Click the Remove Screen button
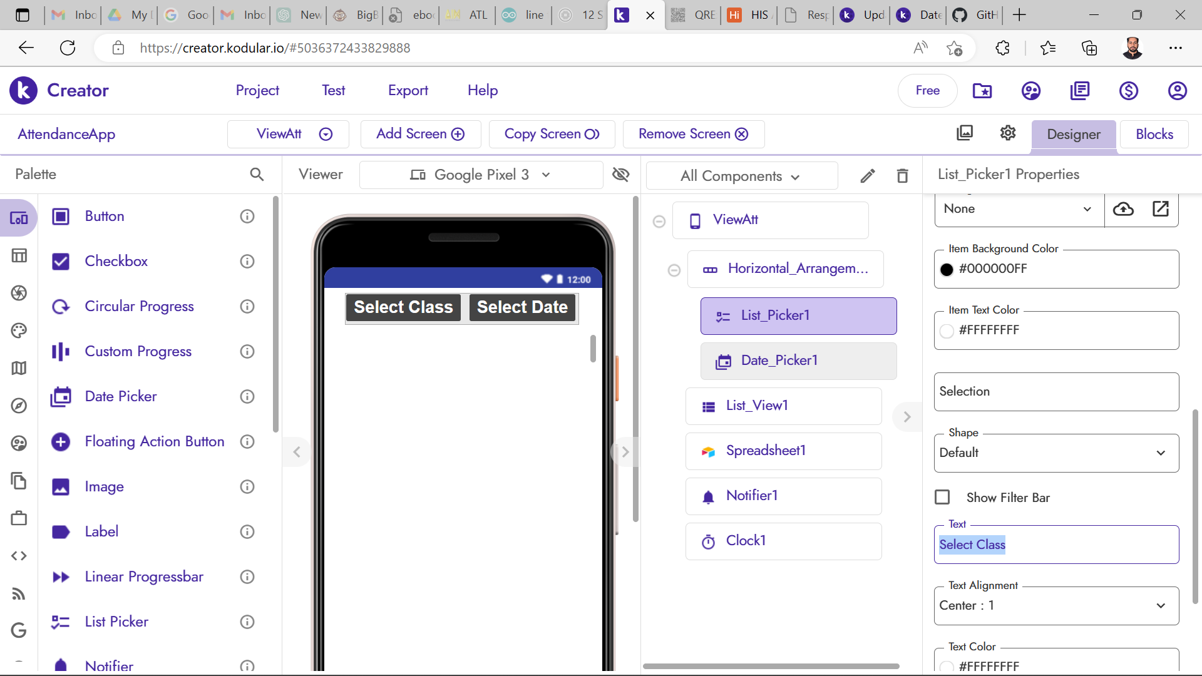The image size is (1202, 676). tap(693, 134)
